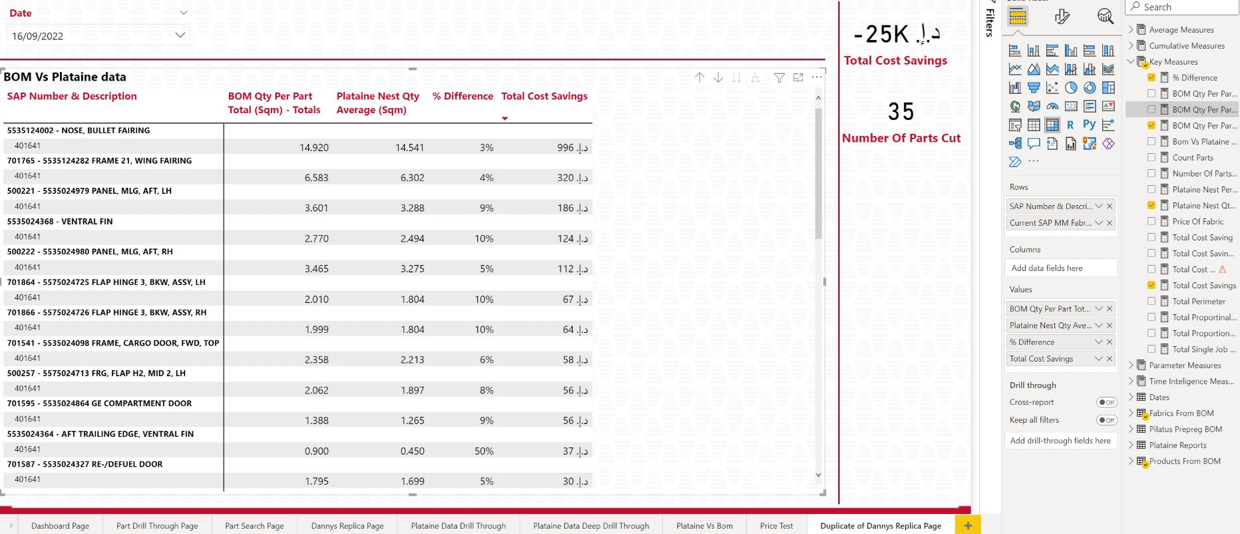
Task: Insert the R script visual
Action: click(x=1070, y=125)
